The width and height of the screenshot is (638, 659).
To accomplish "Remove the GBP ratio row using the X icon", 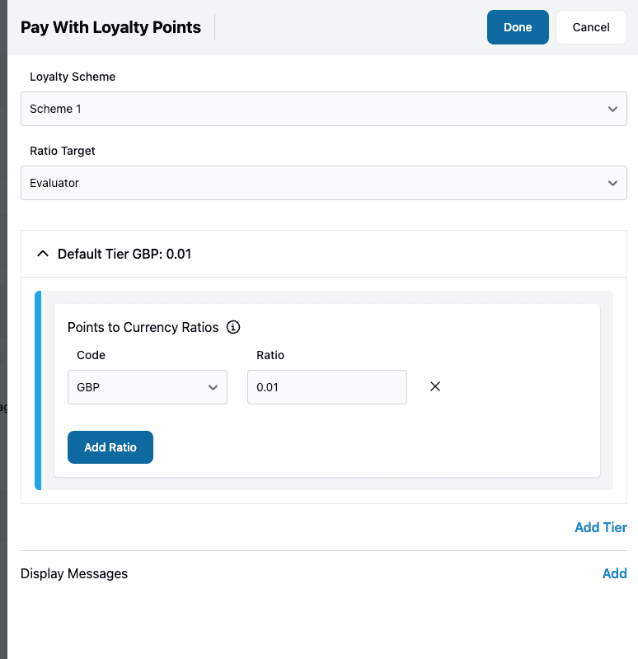I will click(434, 386).
